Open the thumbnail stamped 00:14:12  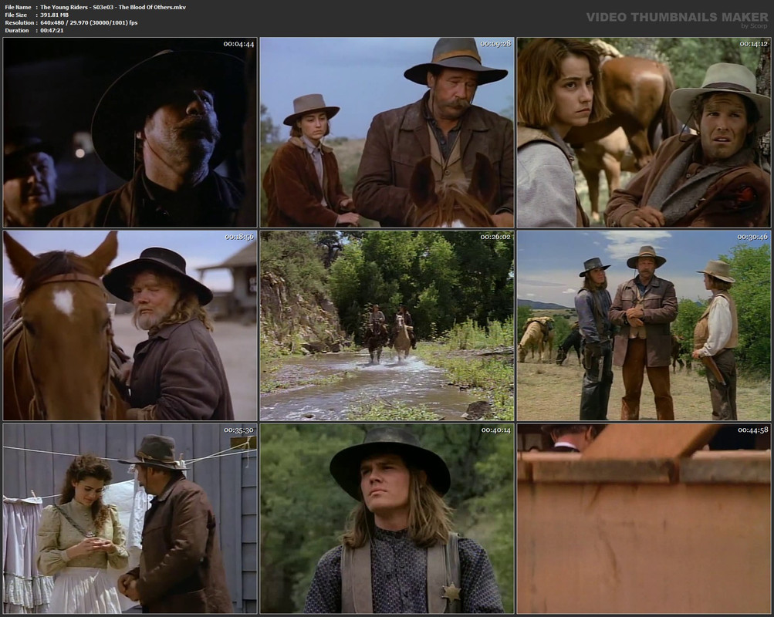click(x=644, y=132)
